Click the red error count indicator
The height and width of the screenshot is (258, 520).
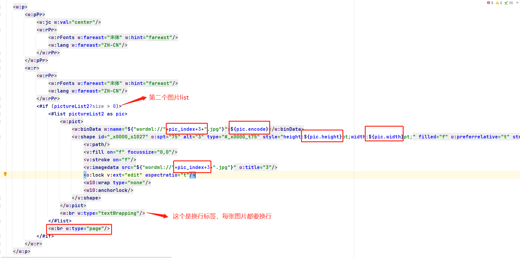pyautogui.click(x=490, y=3)
